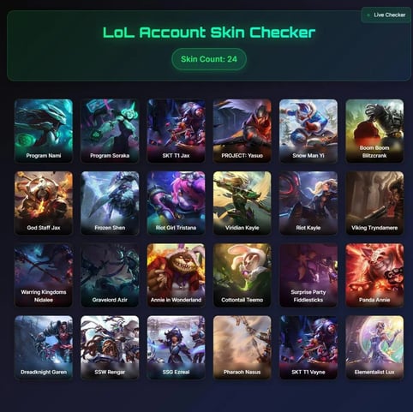Click the Cottontail Teemo thumbnail
The height and width of the screenshot is (412, 413).
(242, 275)
